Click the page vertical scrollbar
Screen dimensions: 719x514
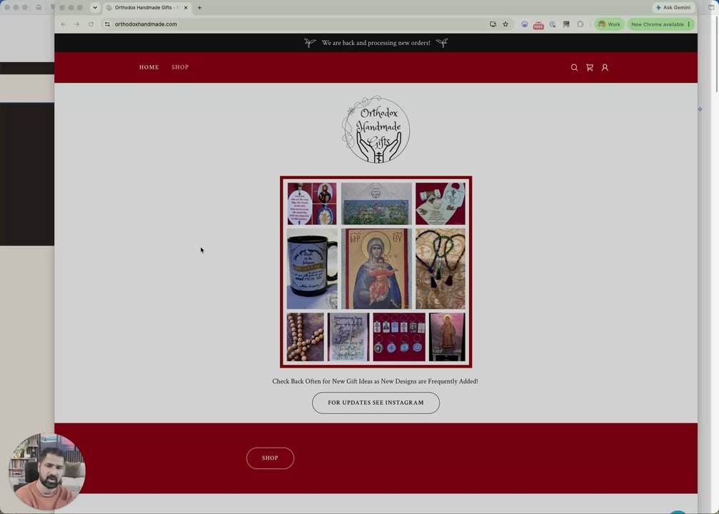coord(716,55)
